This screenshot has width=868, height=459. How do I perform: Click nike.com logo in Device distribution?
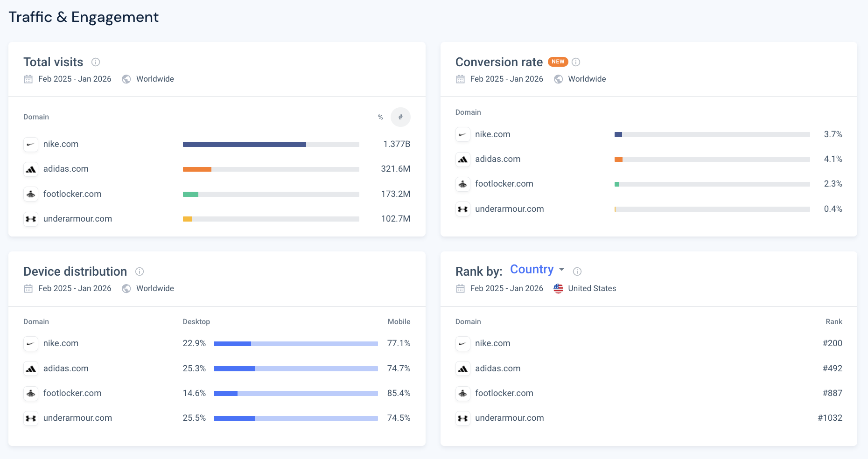pyautogui.click(x=31, y=344)
